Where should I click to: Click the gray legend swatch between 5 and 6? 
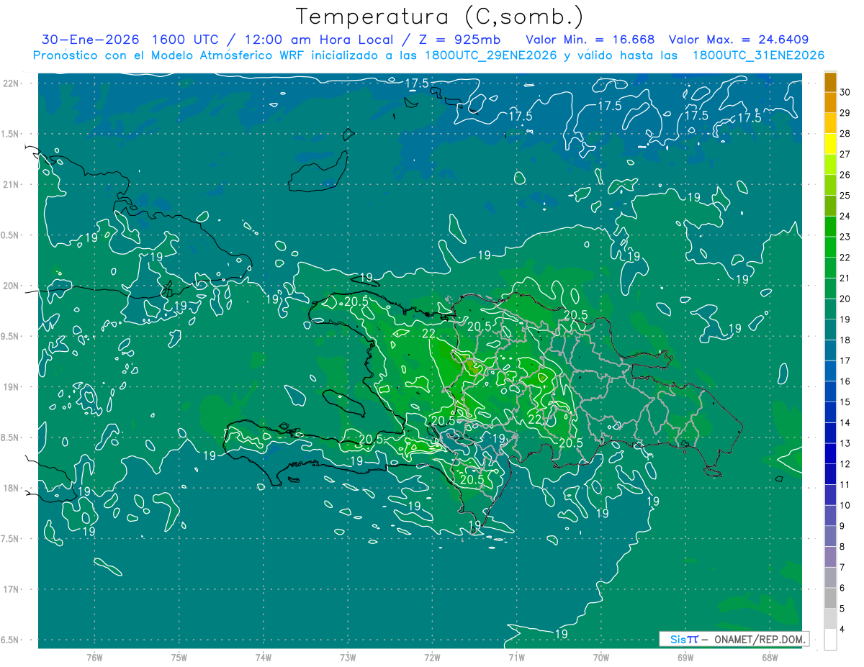coord(830,598)
